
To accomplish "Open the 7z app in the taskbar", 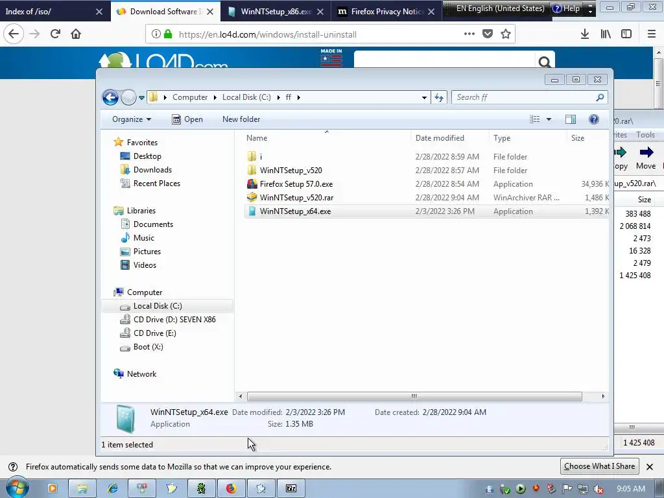I will [x=291, y=488].
